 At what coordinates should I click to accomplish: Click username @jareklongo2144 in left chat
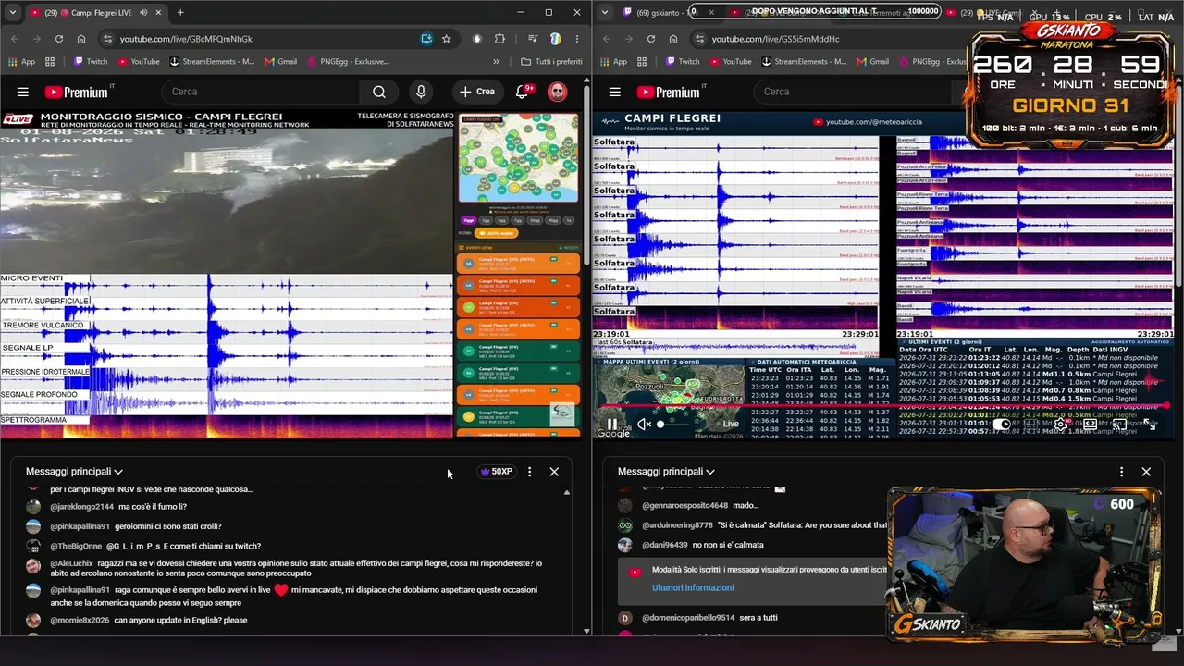click(x=81, y=507)
